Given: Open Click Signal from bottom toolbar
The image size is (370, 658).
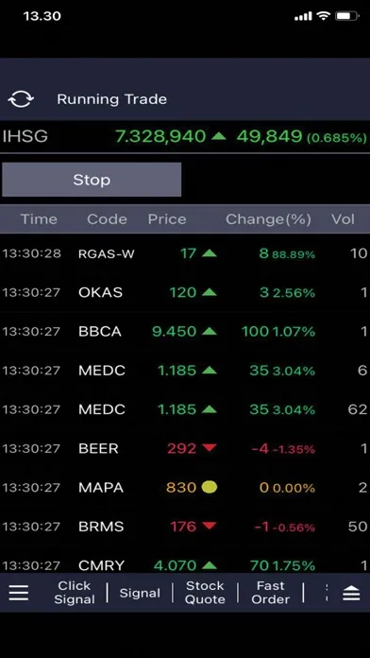Looking at the screenshot, I should click(x=75, y=593).
